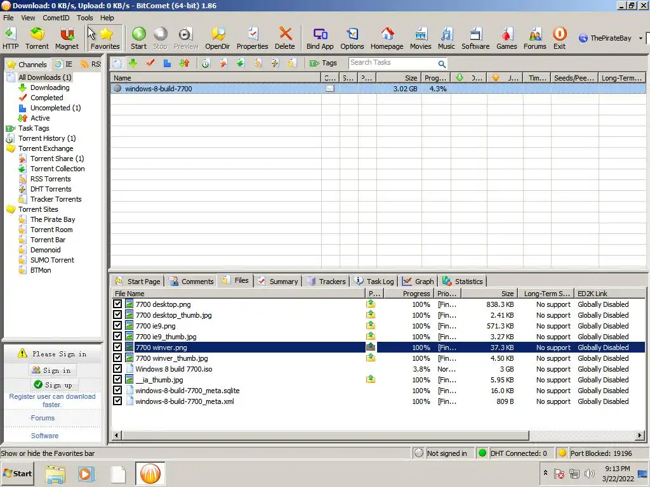The width and height of the screenshot is (650, 487).
Task: Open a Torrent file from toolbar
Action: [37, 38]
